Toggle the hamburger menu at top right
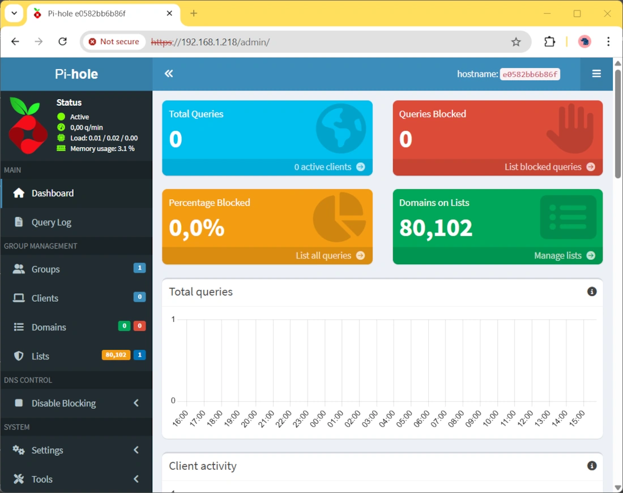The width and height of the screenshot is (623, 493). [x=596, y=74]
